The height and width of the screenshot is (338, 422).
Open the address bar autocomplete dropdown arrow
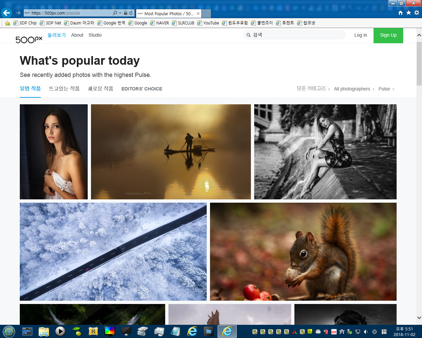120,13
